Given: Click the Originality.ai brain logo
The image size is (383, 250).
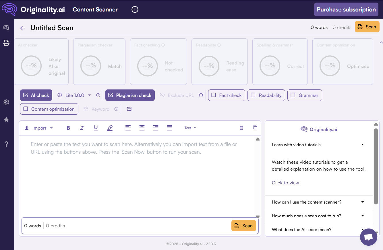Looking at the screenshot, I should coord(9,9).
